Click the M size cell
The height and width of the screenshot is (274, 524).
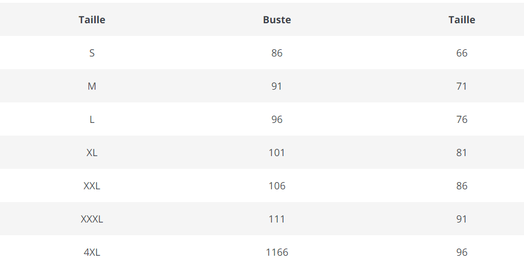(92, 86)
